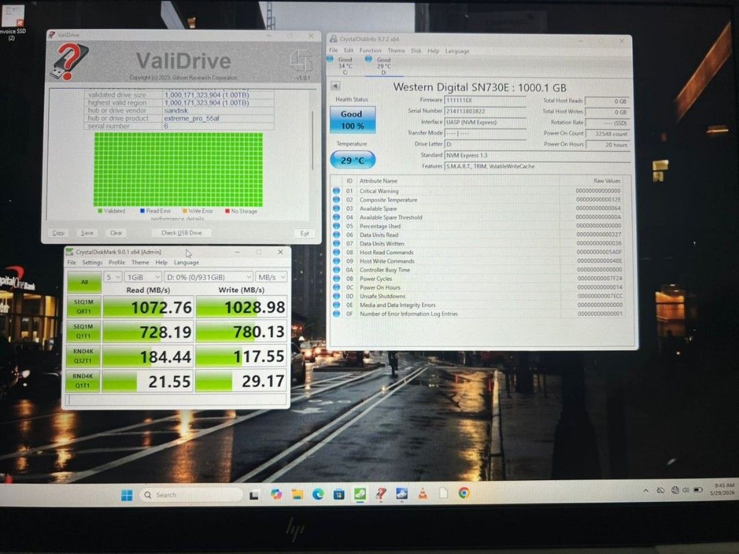This screenshot has height=554, width=739.
Task: Click ValiDrive Clear button
Action: [x=116, y=233]
